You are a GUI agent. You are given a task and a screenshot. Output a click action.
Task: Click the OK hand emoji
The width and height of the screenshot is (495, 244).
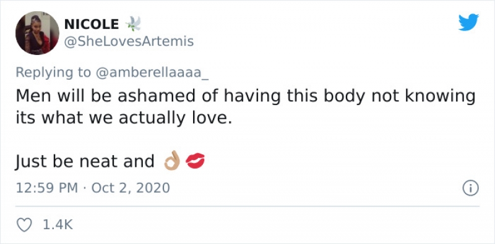(172, 161)
